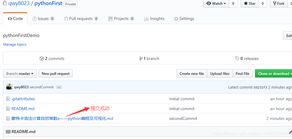Star this repository
The height and width of the screenshot is (139, 292).
(x=250, y=4)
